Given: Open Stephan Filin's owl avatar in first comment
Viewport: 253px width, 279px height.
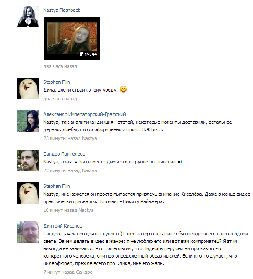Looking at the screenshot, I should 28,88.
